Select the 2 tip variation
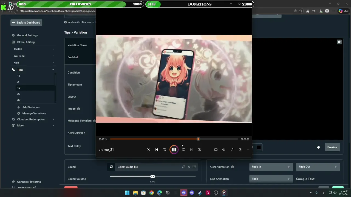The width and height of the screenshot is (351, 197). pyautogui.click(x=18, y=82)
